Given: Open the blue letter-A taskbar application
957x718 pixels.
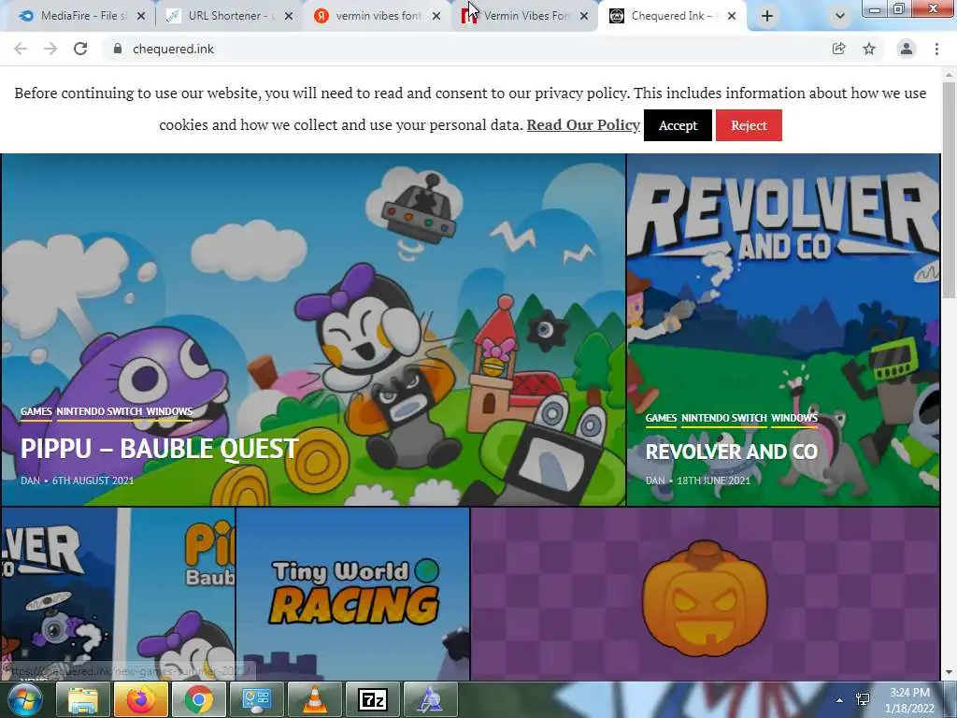Looking at the screenshot, I should click(431, 699).
